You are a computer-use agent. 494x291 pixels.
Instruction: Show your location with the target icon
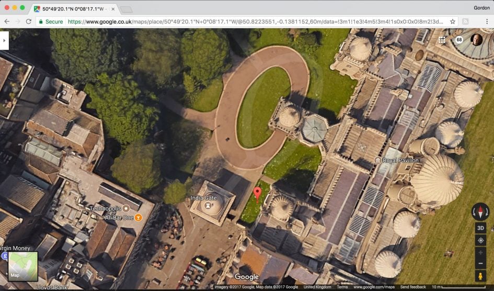pyautogui.click(x=480, y=240)
